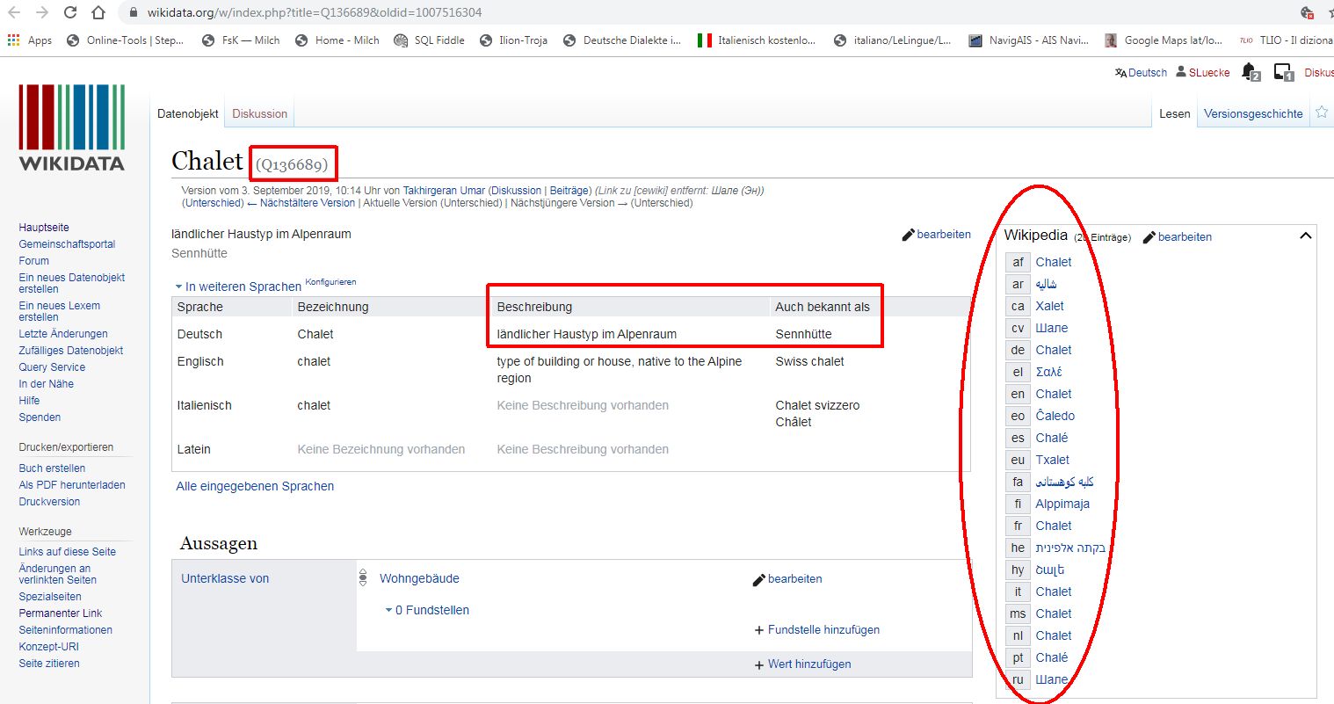Collapse the Wikipedia sitelinks section
1334x704 pixels.
point(1305,236)
